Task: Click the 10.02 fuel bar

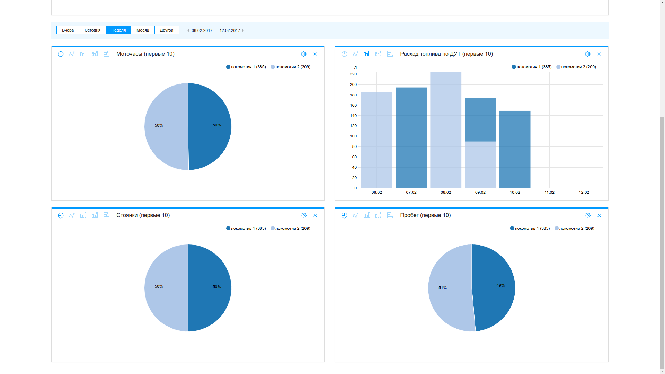Action: coord(515,150)
